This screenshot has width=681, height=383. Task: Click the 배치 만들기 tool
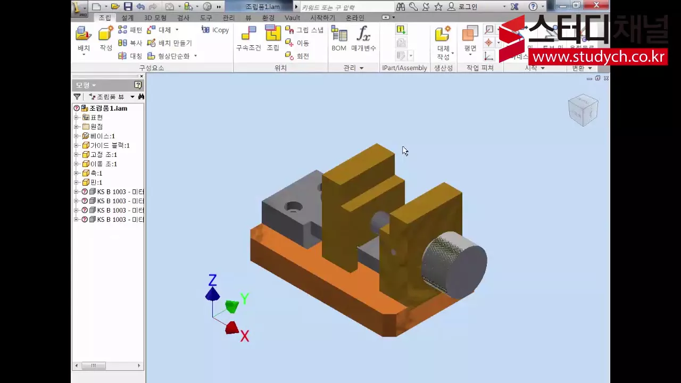169,43
